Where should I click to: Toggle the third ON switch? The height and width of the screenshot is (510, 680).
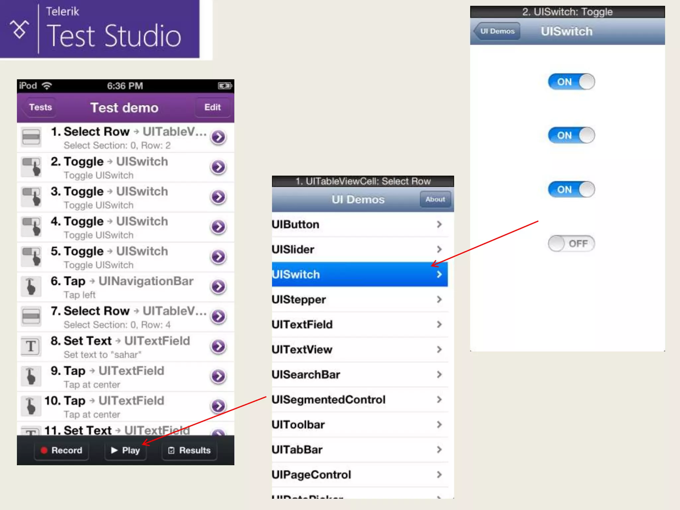coord(571,189)
